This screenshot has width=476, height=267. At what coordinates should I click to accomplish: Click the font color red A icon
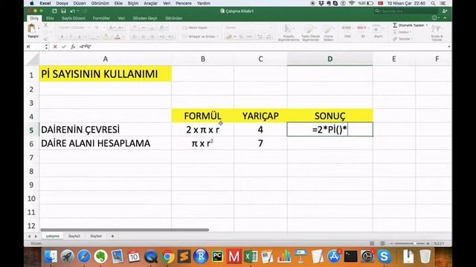pyautogui.click(x=118, y=37)
